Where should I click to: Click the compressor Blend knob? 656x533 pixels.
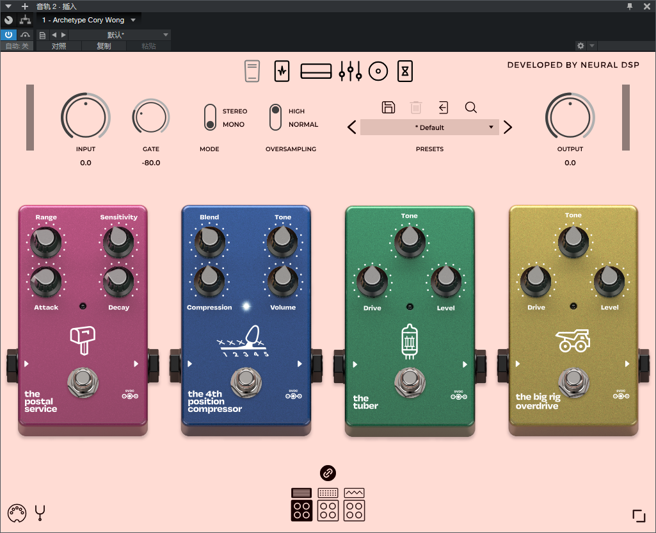[x=210, y=242]
